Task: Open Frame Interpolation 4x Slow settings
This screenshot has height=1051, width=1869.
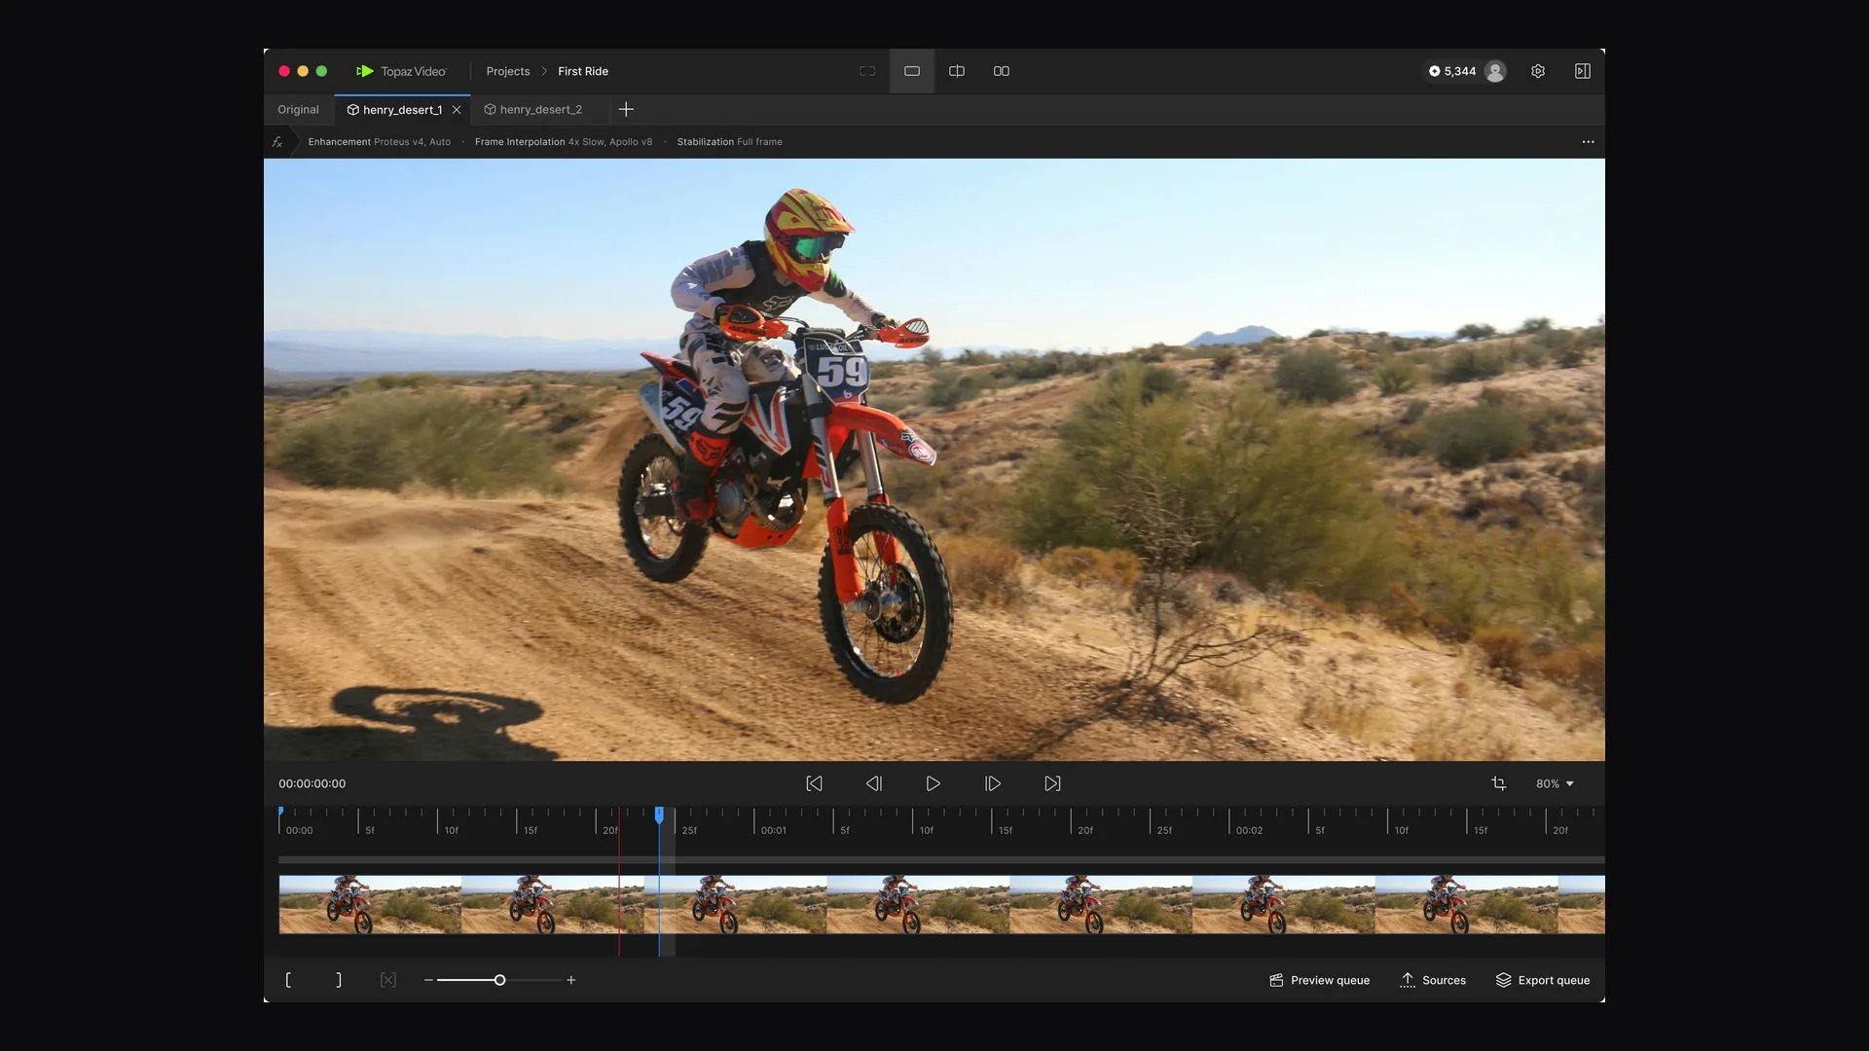Action: [x=564, y=142]
